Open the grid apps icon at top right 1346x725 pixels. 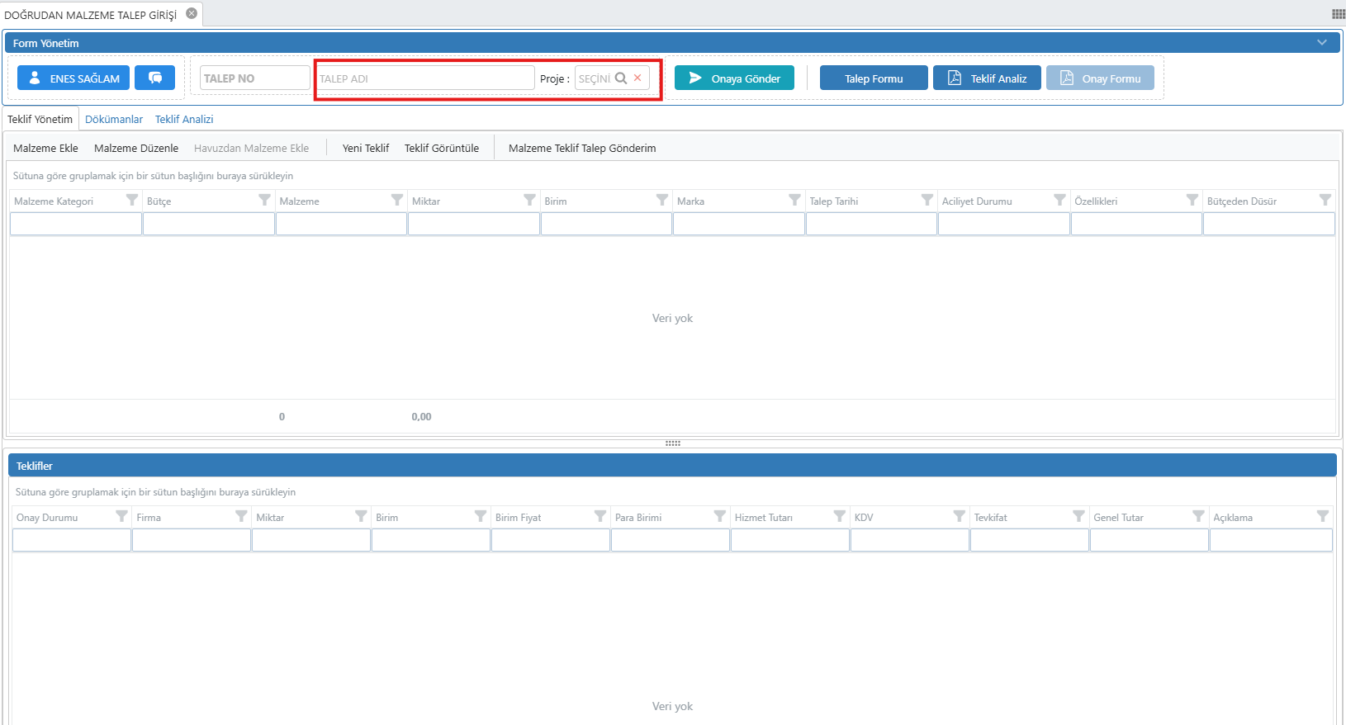(x=1338, y=14)
